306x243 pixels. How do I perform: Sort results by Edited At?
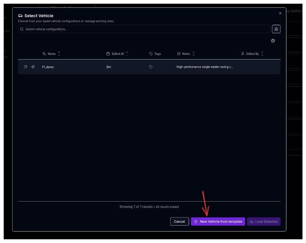click(126, 54)
